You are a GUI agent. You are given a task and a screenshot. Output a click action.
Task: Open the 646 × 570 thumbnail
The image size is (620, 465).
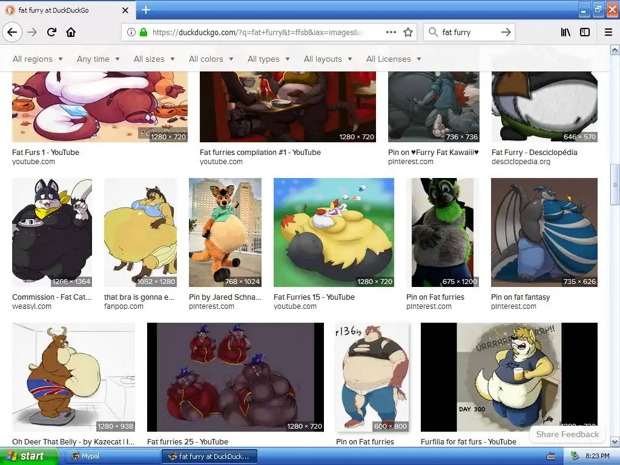[544, 107]
